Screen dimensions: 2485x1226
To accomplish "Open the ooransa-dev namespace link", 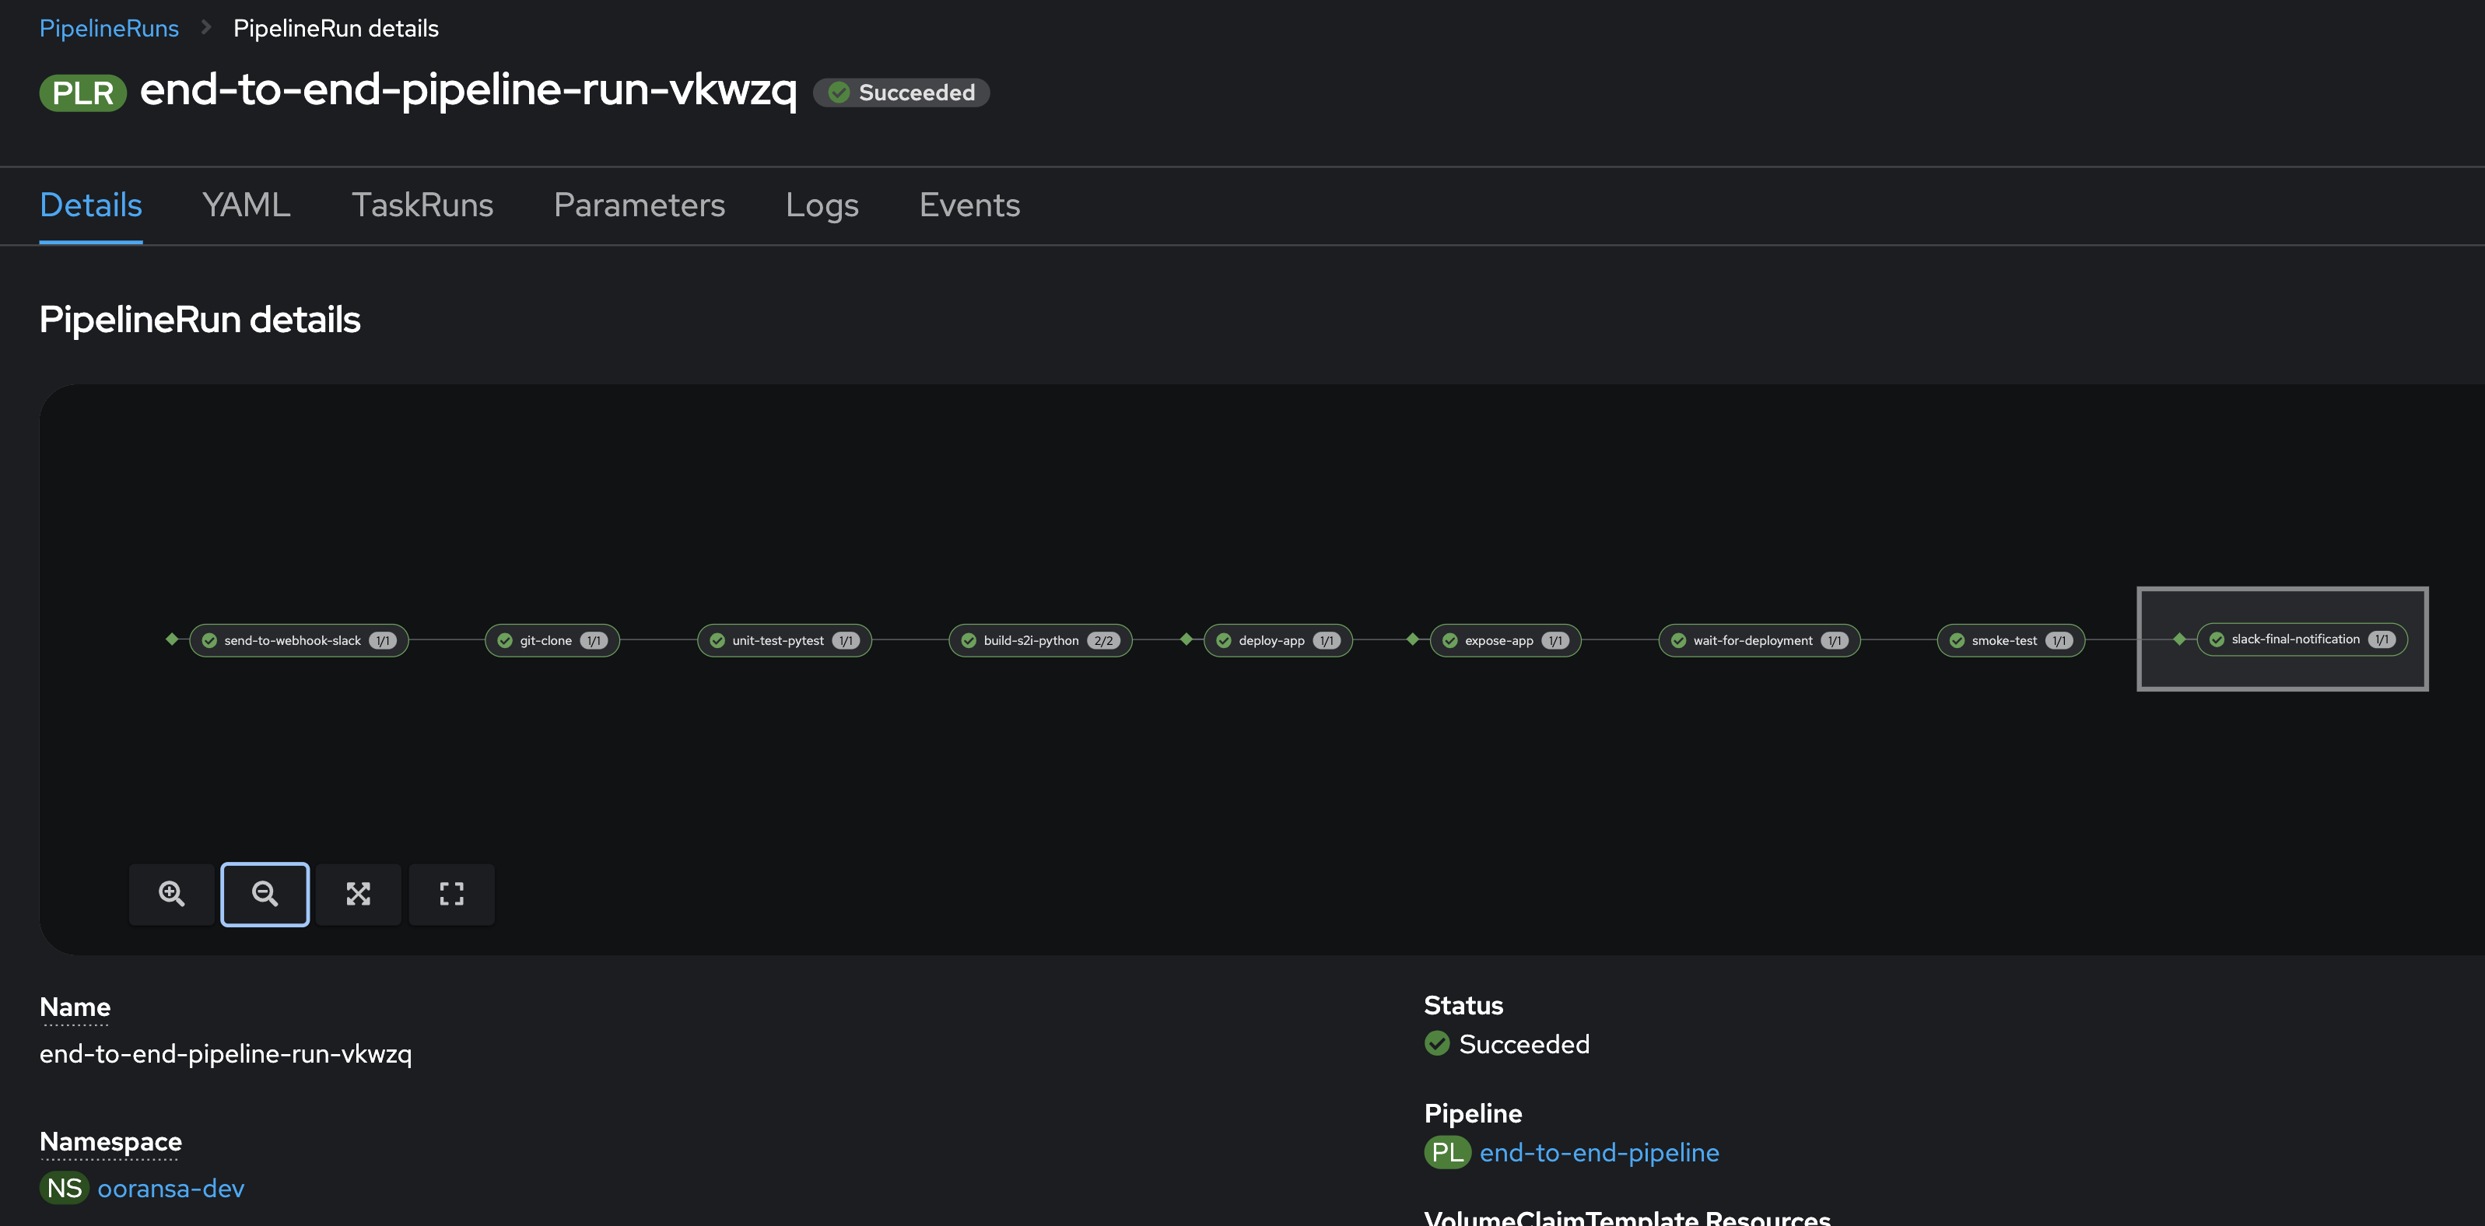I will (x=170, y=1187).
